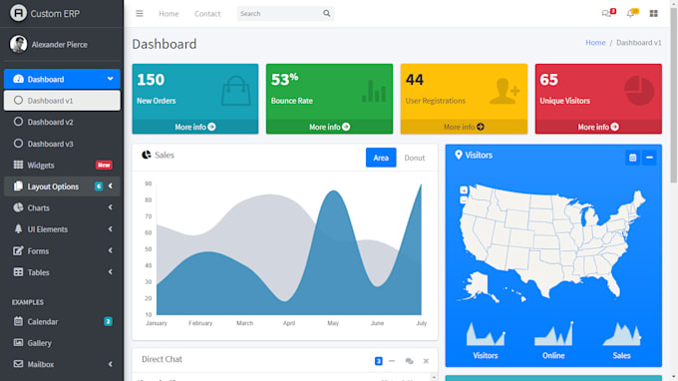This screenshot has width=678, height=381.
Task: Open the Contact nav menu item
Action: click(x=207, y=13)
